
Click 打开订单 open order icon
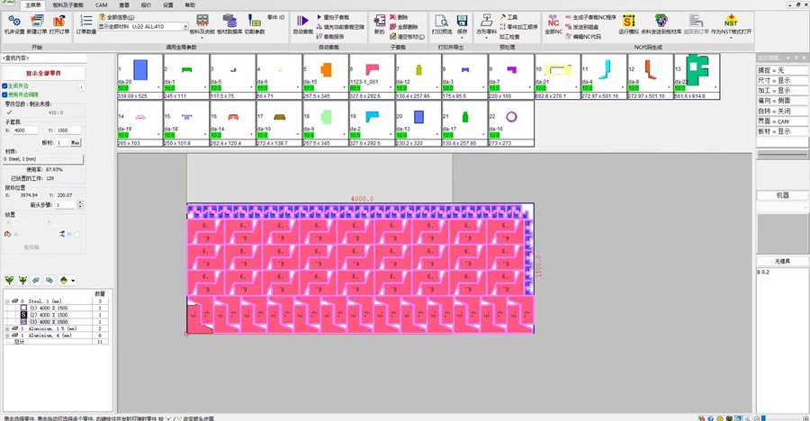click(58, 23)
